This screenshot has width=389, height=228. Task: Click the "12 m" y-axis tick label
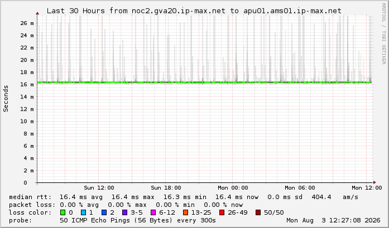27,109
